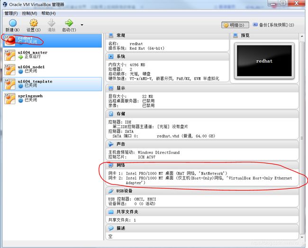Click the 共享文件夹 shared folders icon

(111, 212)
